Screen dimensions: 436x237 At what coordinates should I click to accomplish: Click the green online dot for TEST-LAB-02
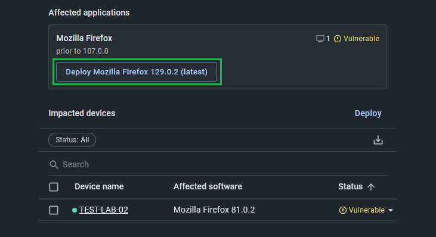(74, 210)
